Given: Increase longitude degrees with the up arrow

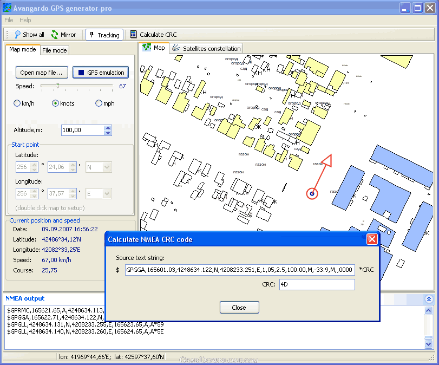Looking at the screenshot, I should point(35,191).
